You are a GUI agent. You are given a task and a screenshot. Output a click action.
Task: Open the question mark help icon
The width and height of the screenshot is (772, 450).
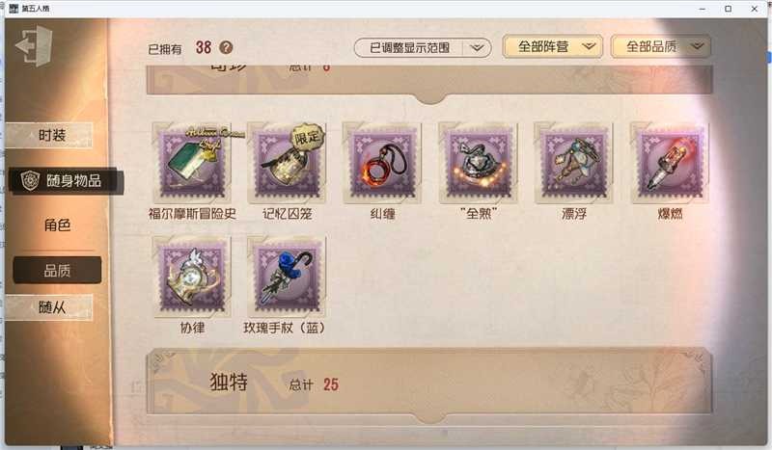point(226,48)
